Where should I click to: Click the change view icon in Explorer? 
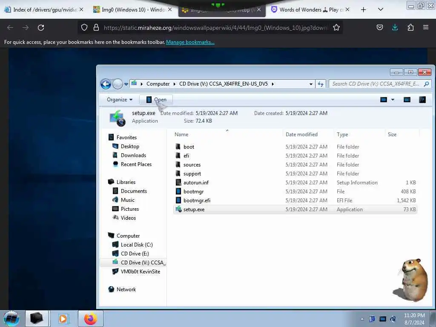pos(384,100)
